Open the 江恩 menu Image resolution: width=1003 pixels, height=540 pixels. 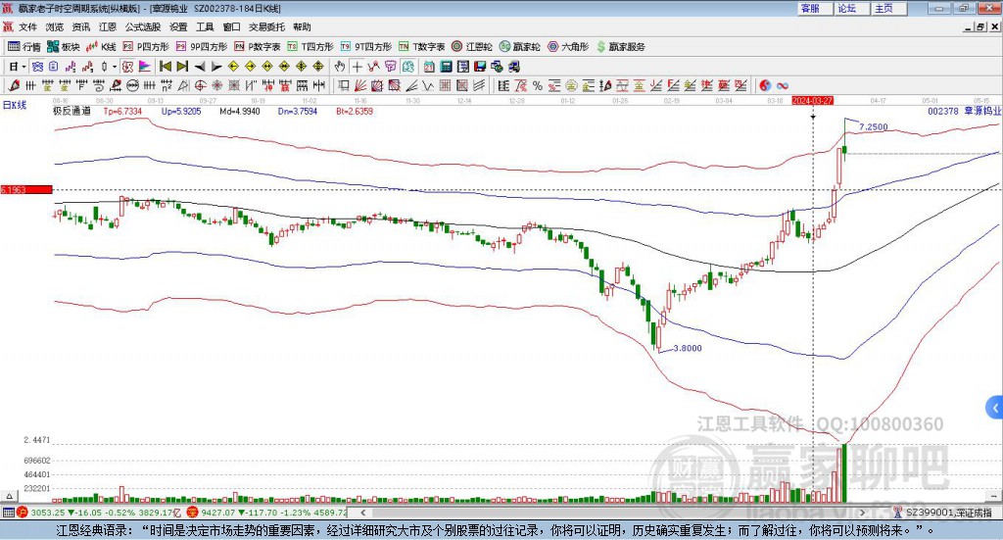point(108,26)
